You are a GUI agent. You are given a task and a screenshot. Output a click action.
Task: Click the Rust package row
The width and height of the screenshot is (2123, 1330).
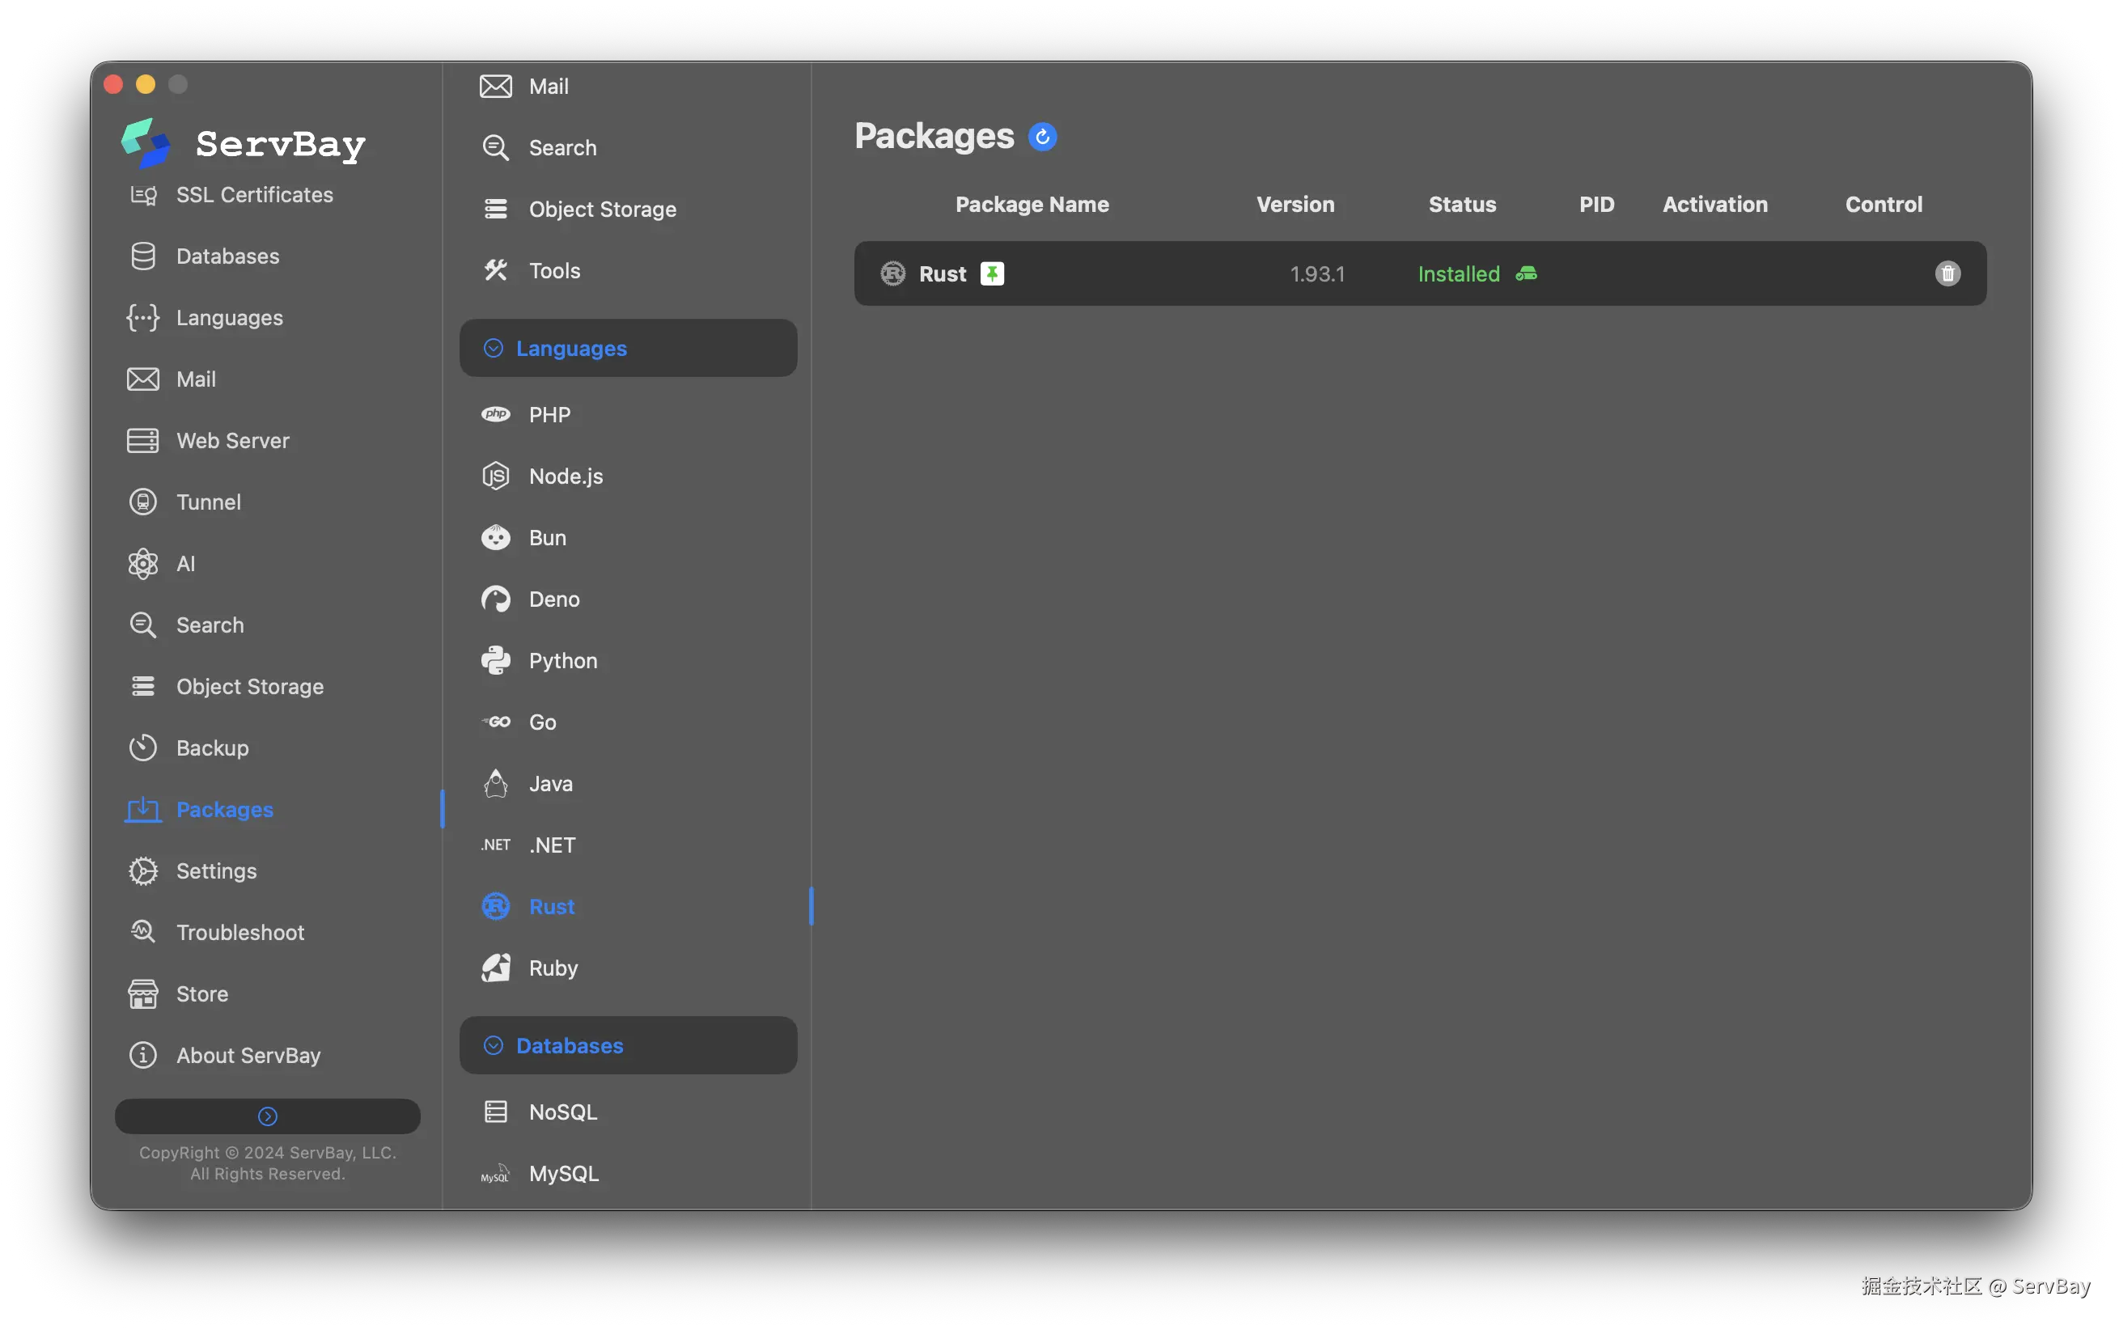coord(1143,273)
